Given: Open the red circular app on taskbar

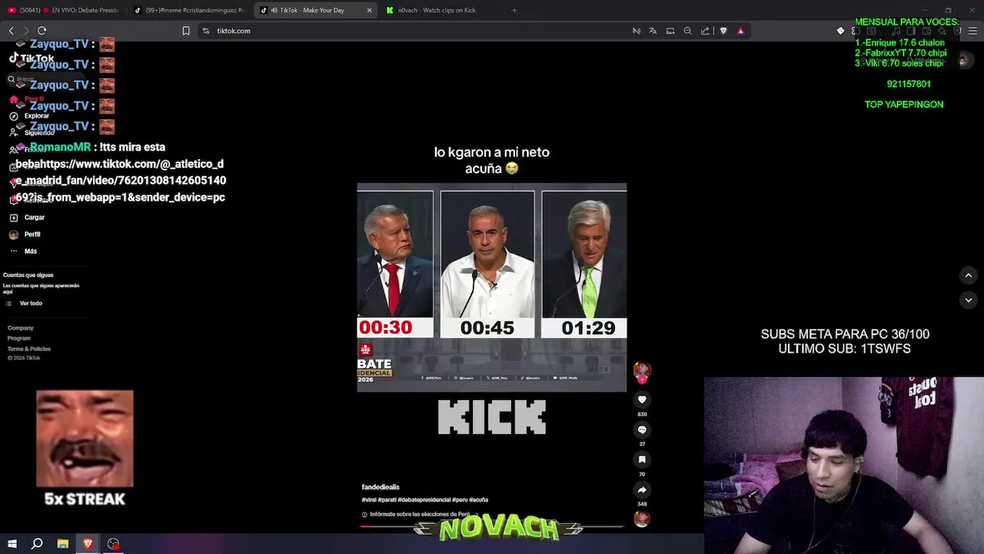Looking at the screenshot, I should 114,544.
